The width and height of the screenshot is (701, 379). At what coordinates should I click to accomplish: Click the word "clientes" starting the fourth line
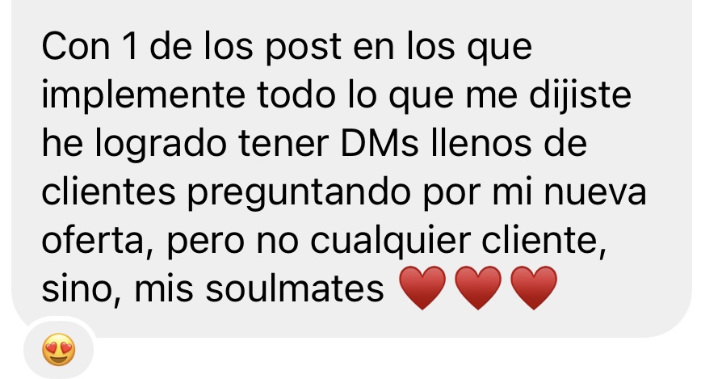109,192
